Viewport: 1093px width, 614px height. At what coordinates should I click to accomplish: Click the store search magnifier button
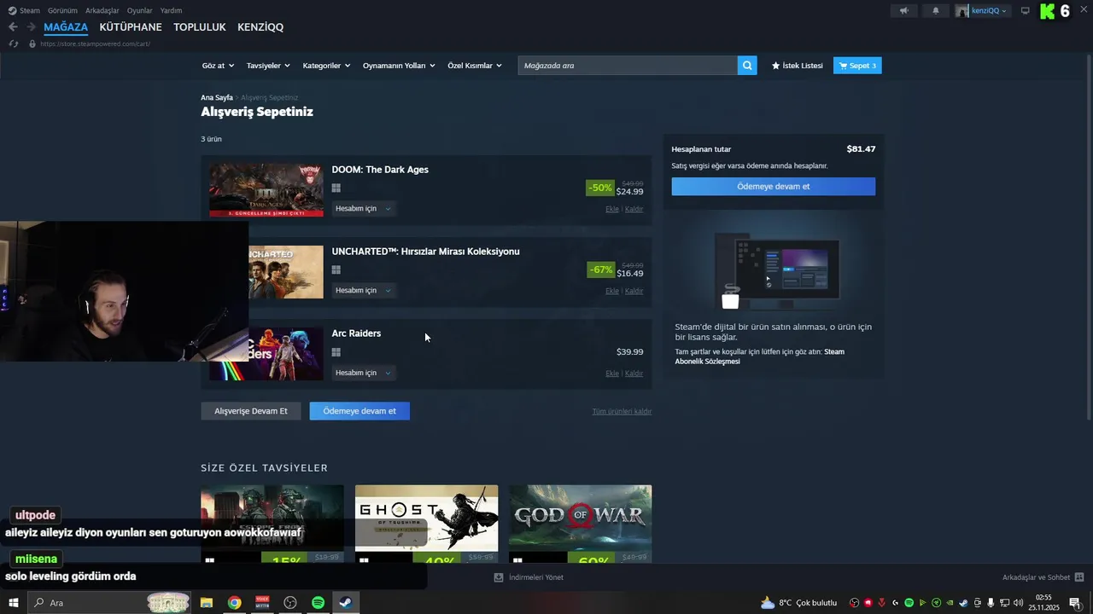(x=747, y=66)
